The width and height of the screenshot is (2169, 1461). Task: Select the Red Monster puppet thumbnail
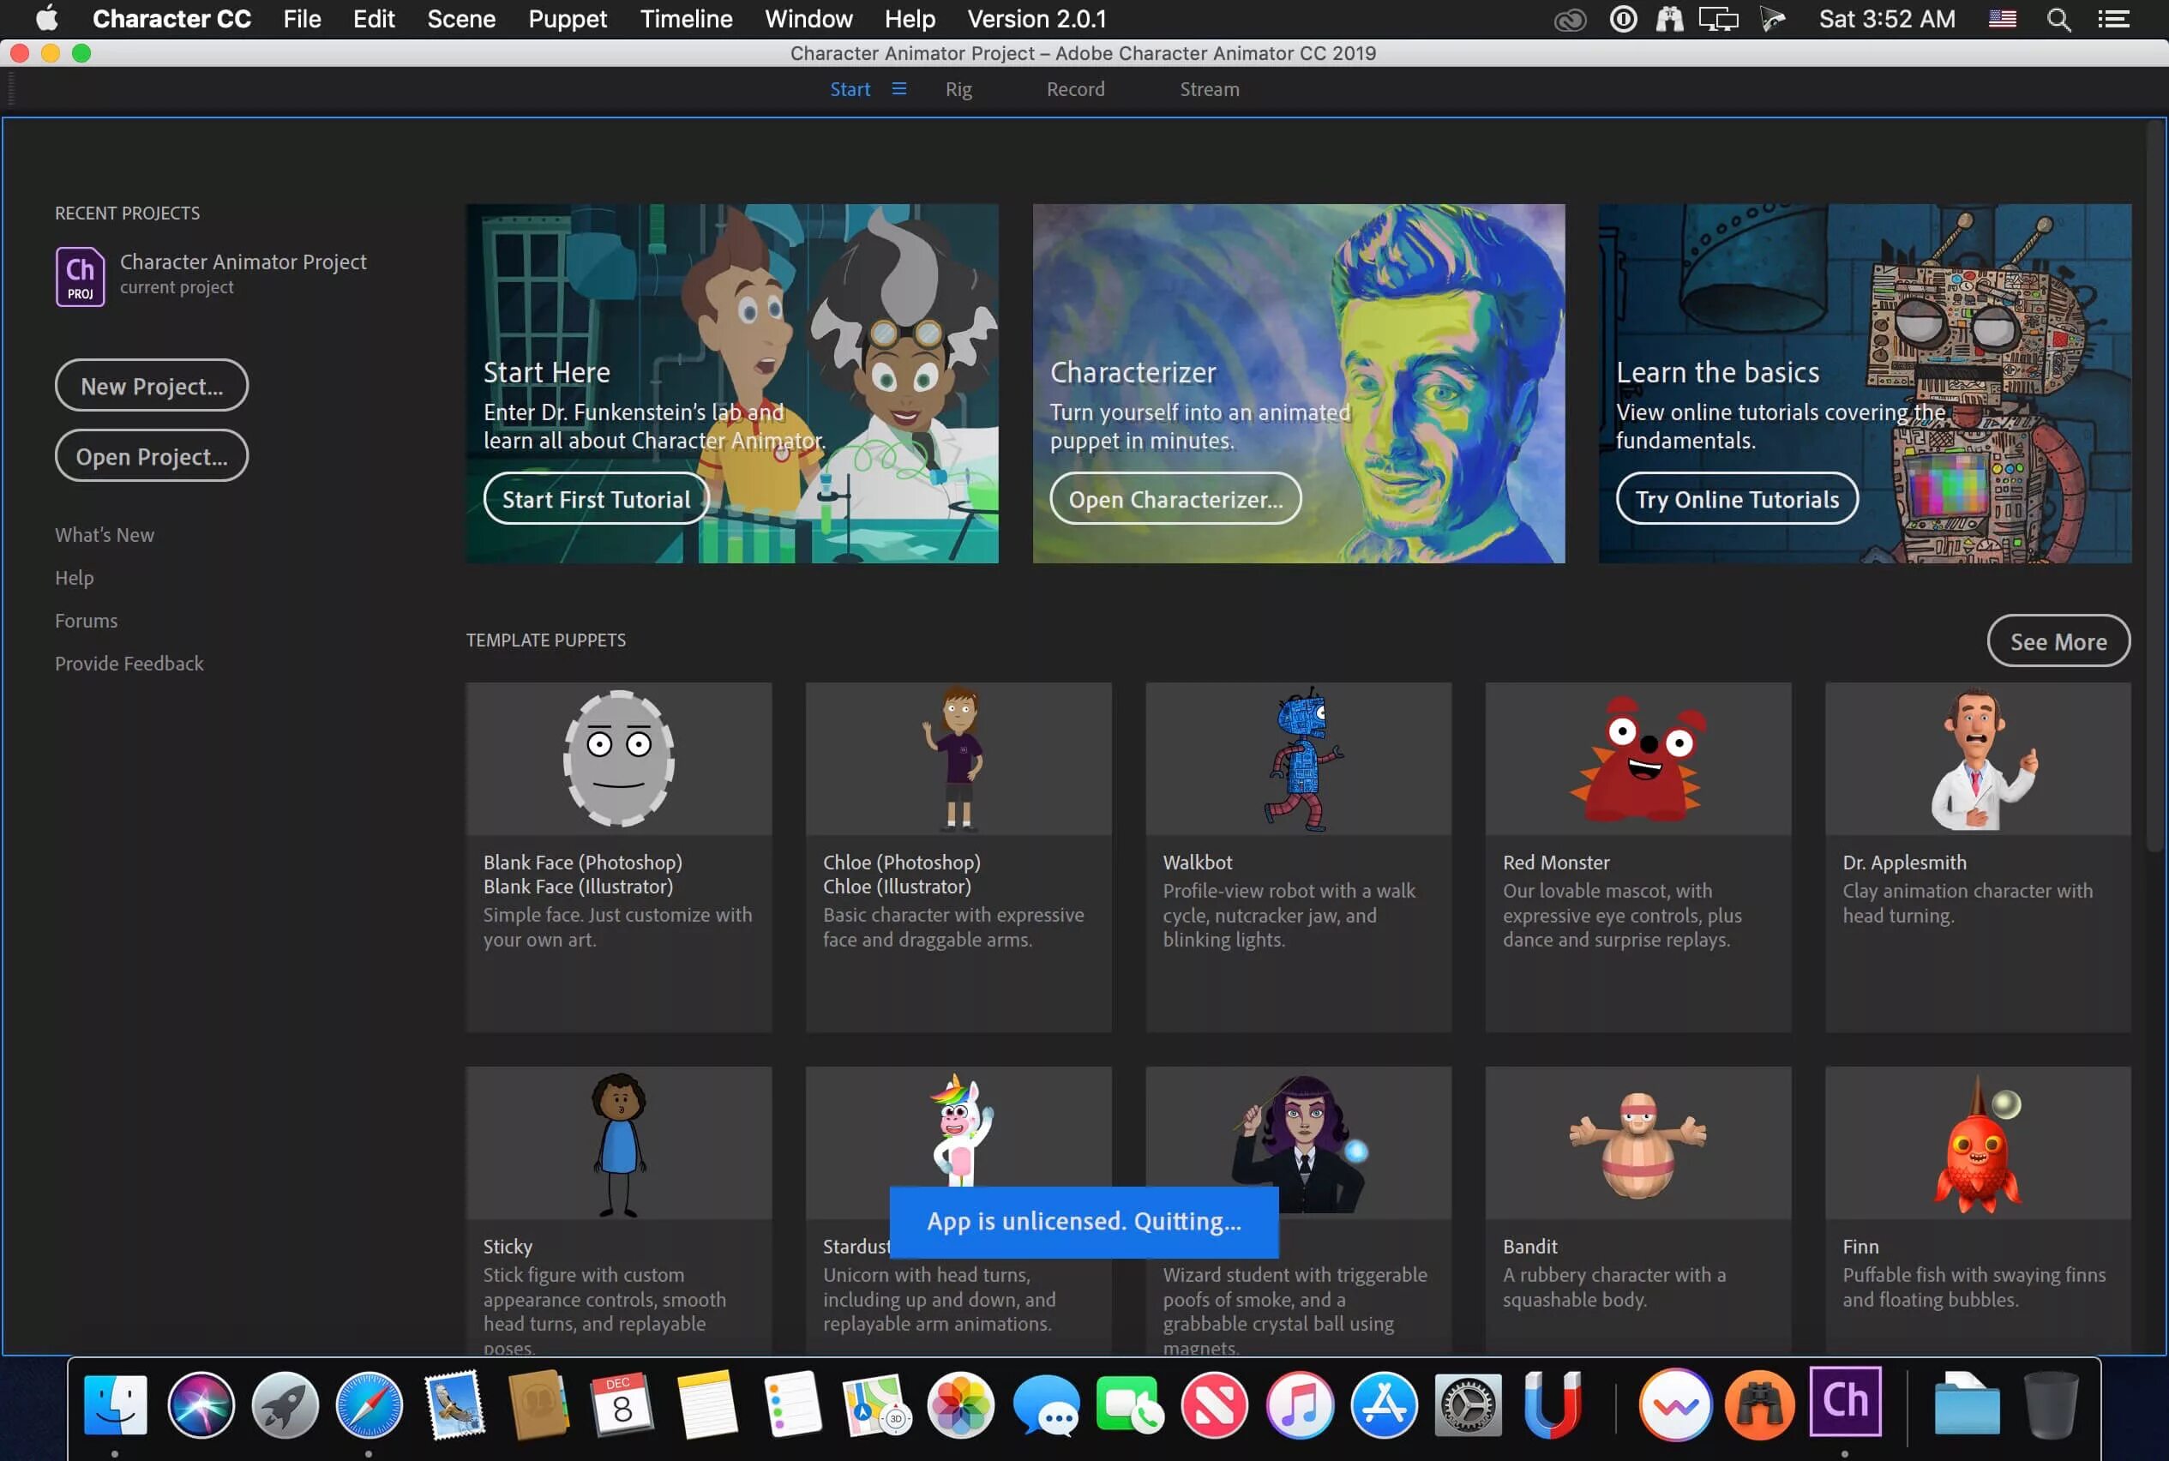pyautogui.click(x=1637, y=760)
